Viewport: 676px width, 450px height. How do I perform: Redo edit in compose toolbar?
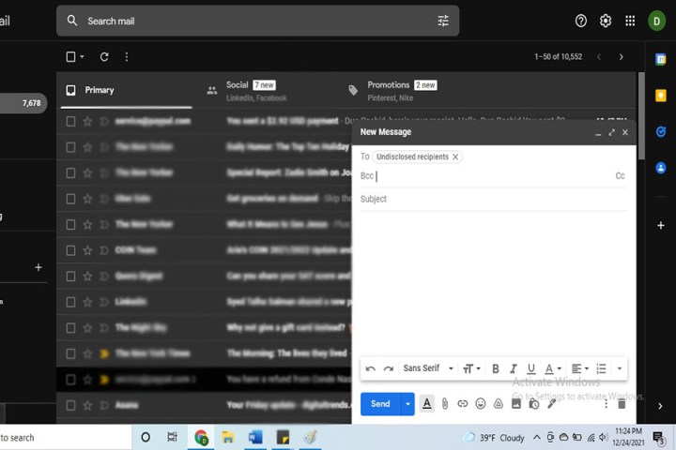[389, 368]
